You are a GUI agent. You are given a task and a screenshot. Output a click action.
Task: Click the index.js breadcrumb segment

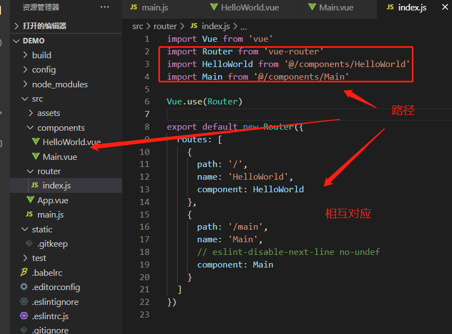(216, 26)
